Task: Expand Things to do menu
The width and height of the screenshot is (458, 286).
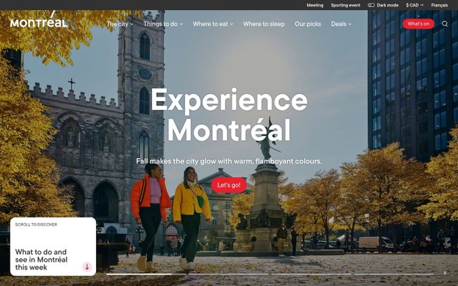Action: pos(163,24)
